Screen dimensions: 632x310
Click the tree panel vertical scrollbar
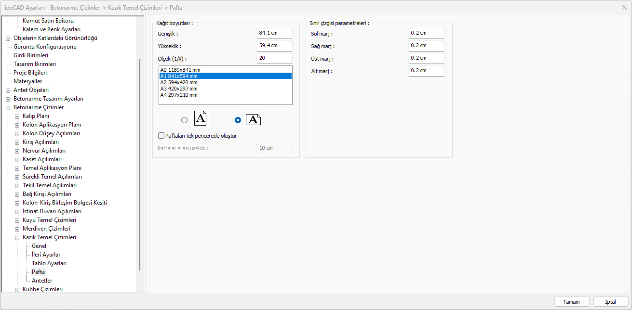(x=140, y=164)
